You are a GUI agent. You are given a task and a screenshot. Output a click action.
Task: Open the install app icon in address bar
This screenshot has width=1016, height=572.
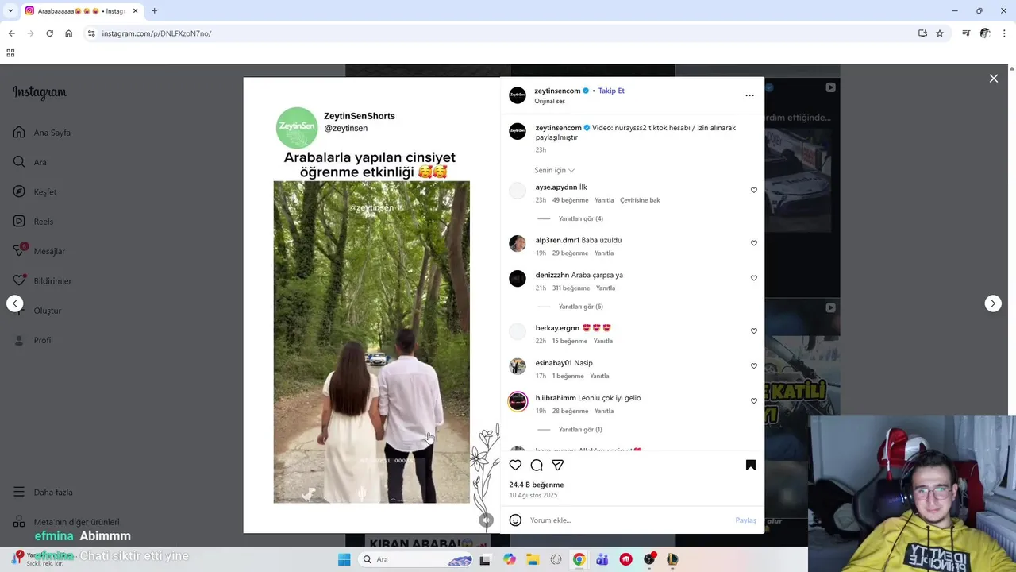pyautogui.click(x=922, y=33)
